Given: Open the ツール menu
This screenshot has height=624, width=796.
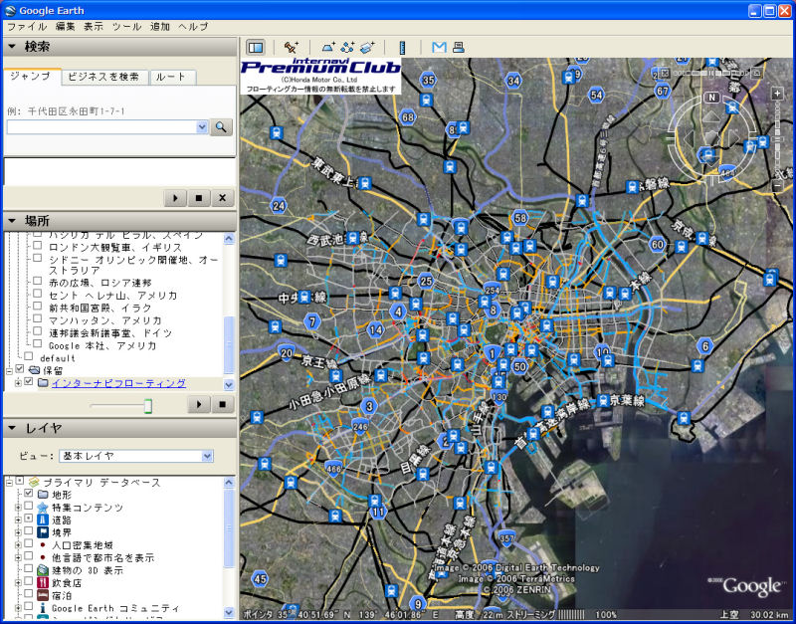Looking at the screenshot, I should (x=127, y=27).
